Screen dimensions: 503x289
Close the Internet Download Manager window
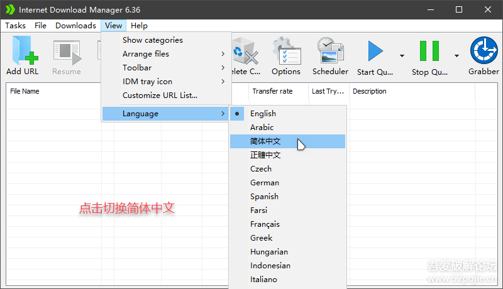[488, 9]
